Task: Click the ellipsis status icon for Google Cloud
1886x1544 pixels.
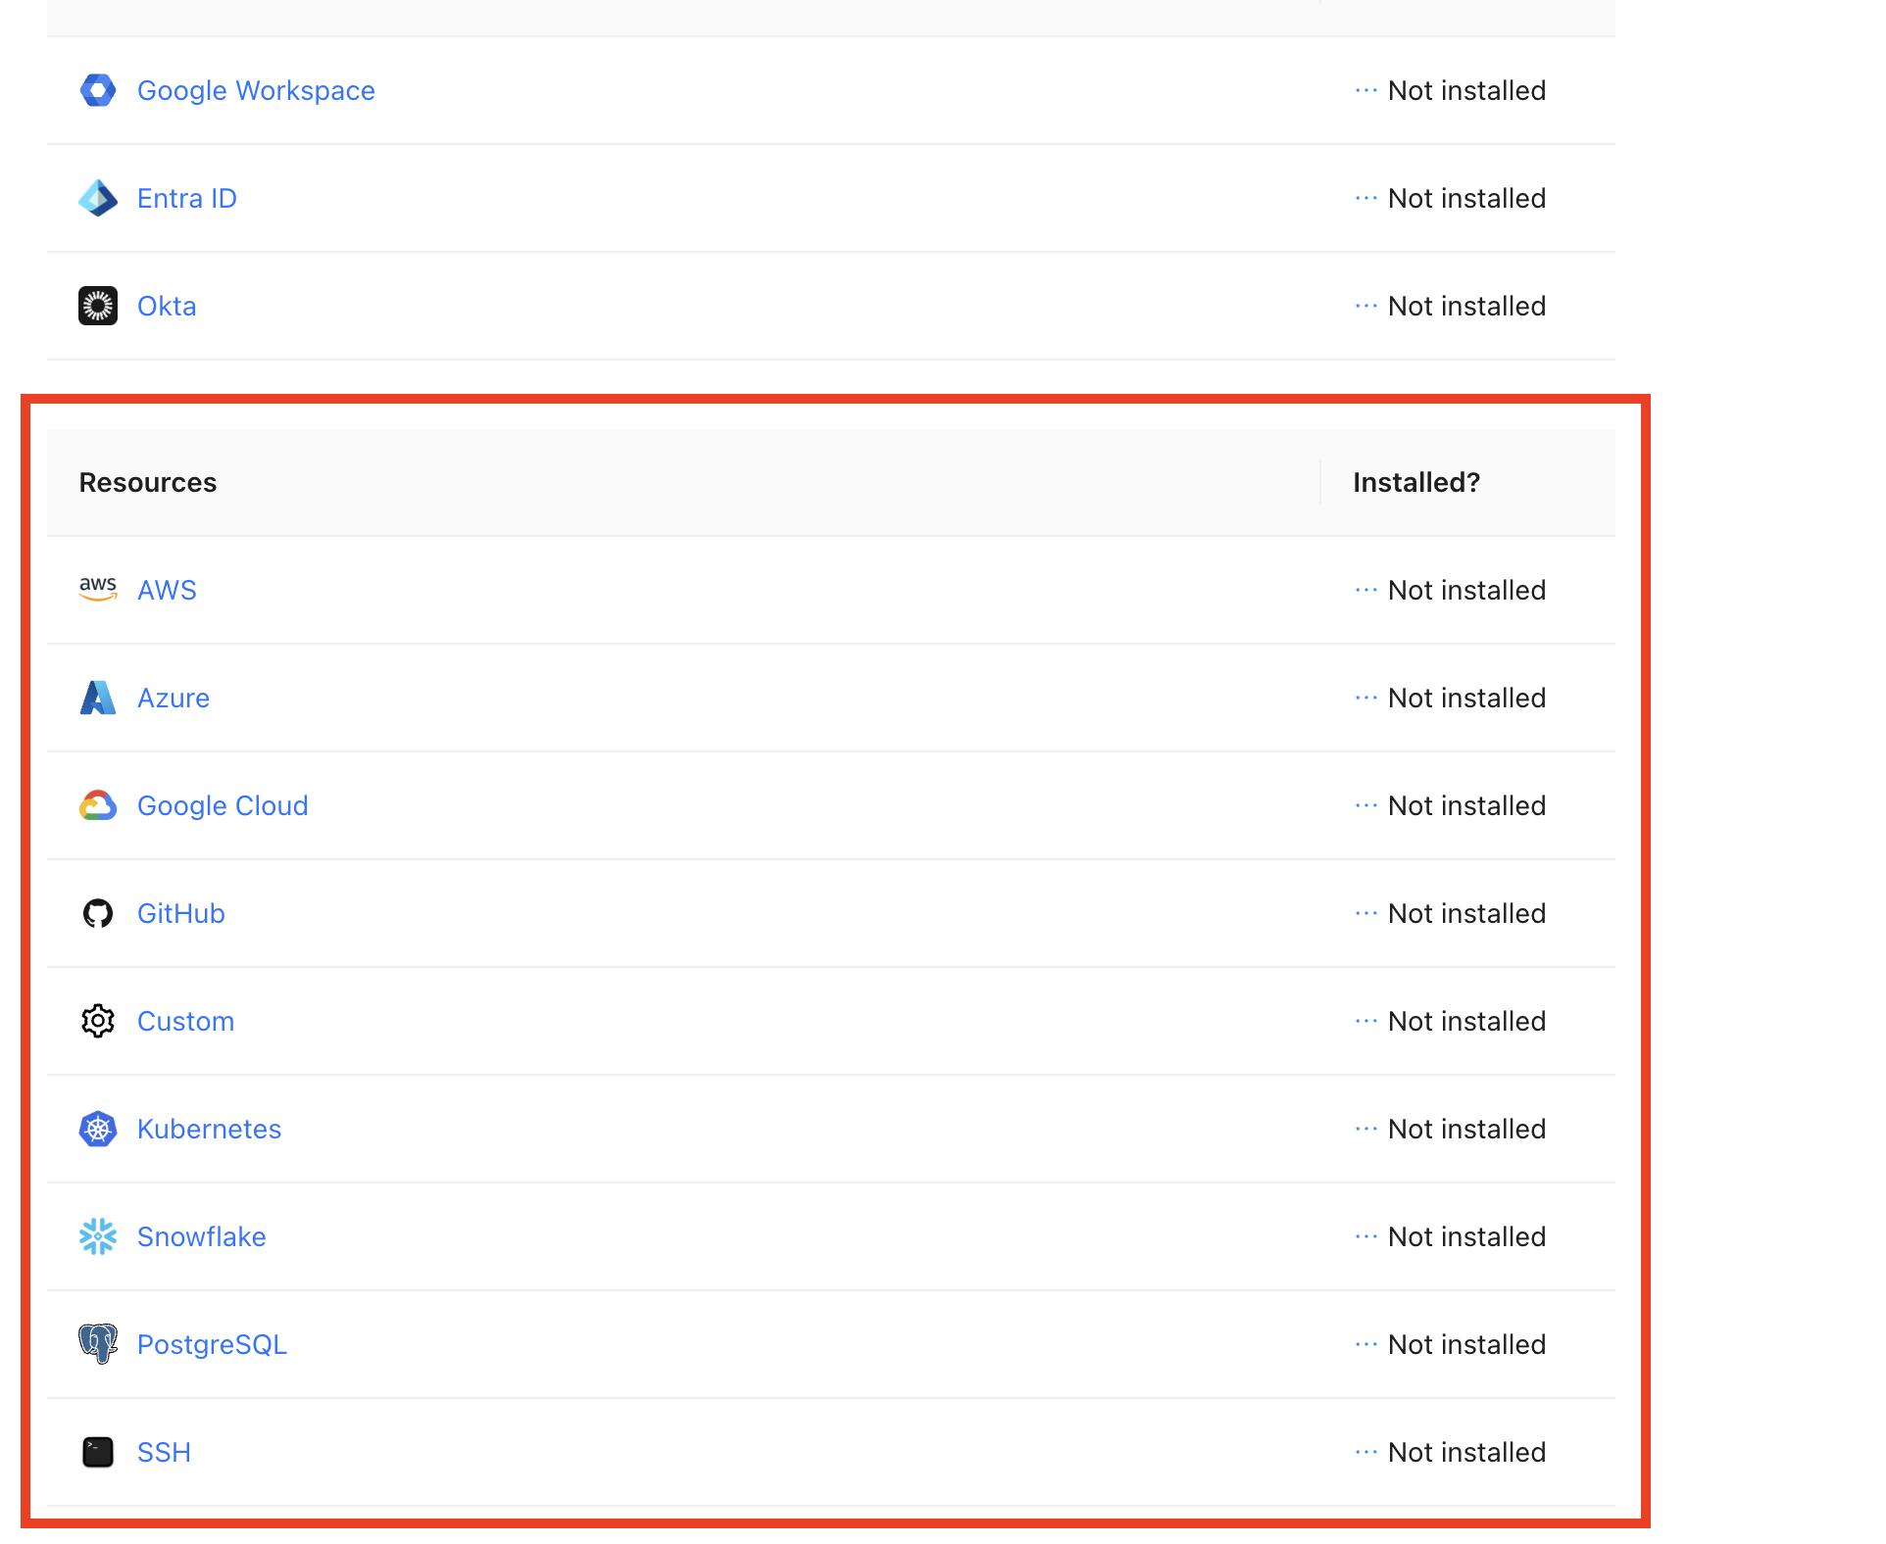Action: click(1366, 805)
